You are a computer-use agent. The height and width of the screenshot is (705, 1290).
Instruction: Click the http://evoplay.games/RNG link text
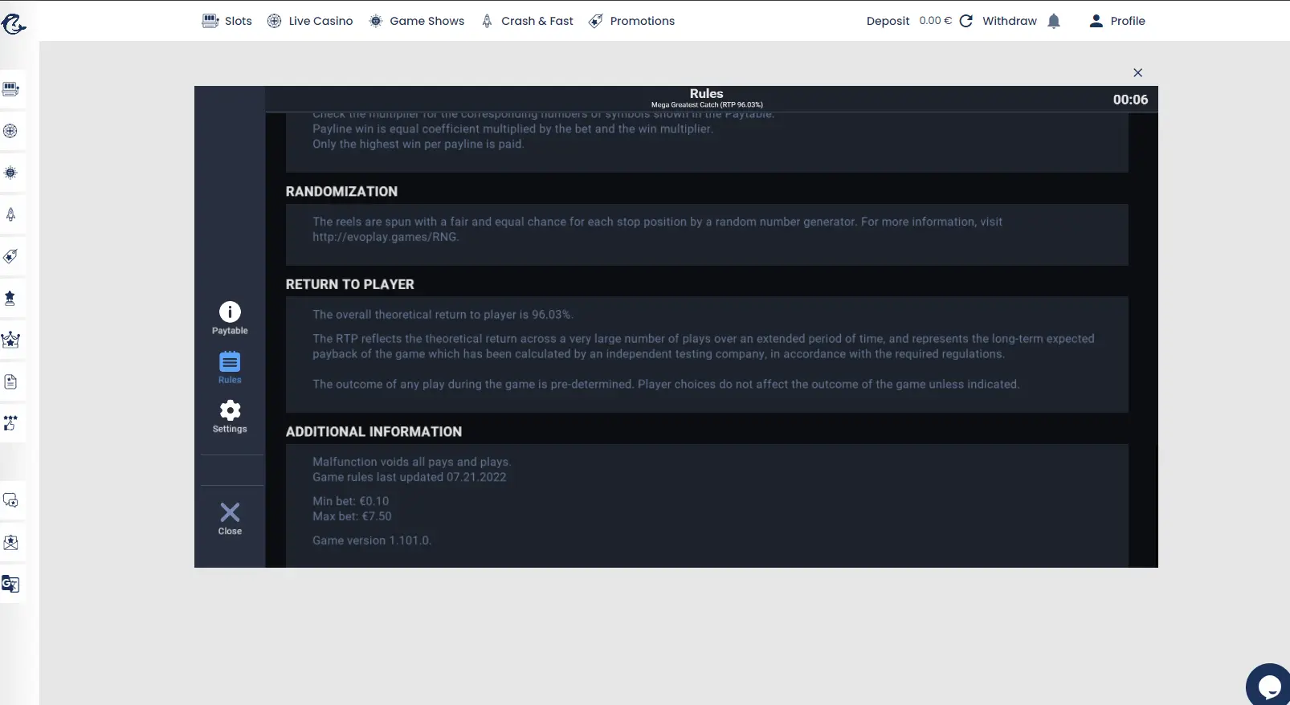(x=385, y=237)
